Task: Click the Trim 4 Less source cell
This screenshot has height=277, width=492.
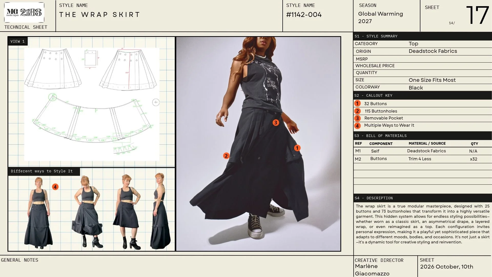Action: point(420,159)
